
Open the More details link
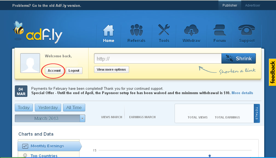click(x=242, y=93)
